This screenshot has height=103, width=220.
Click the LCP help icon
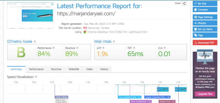pos(103,48)
